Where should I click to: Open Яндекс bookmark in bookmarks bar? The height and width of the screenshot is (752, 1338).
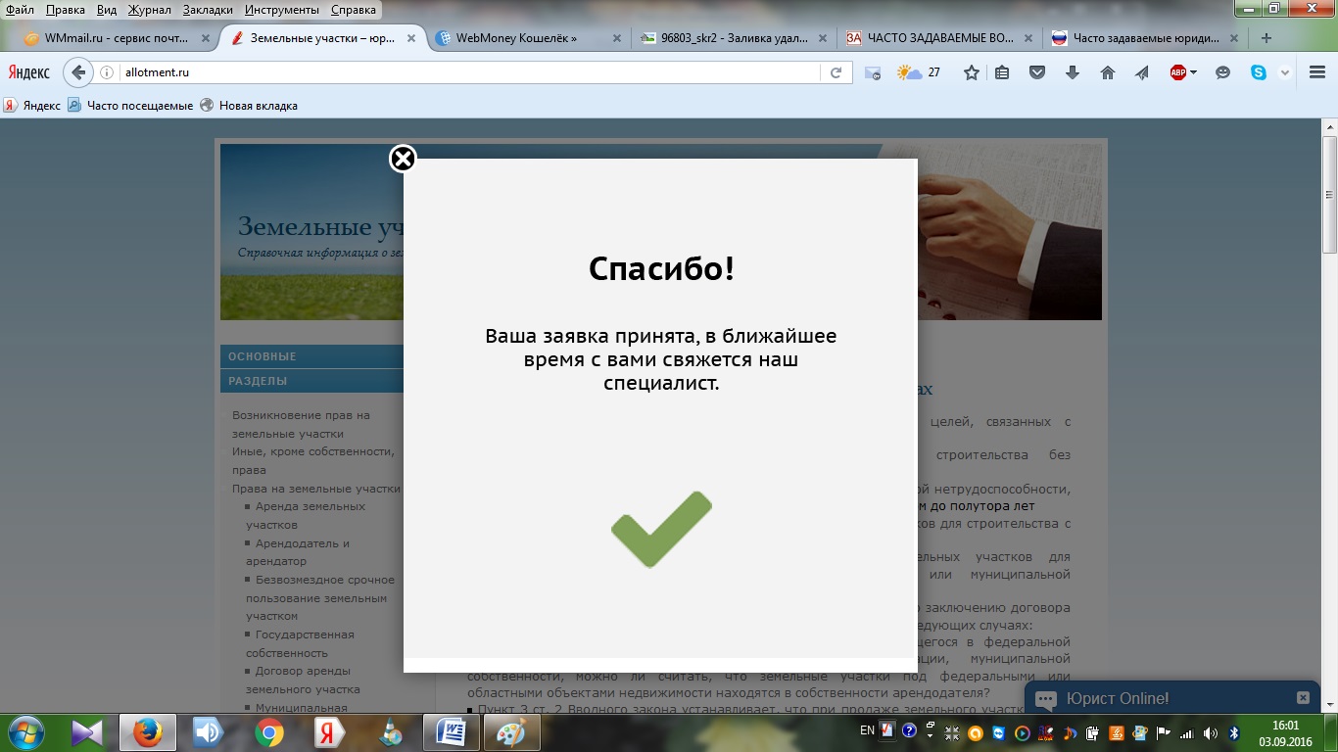coord(32,106)
